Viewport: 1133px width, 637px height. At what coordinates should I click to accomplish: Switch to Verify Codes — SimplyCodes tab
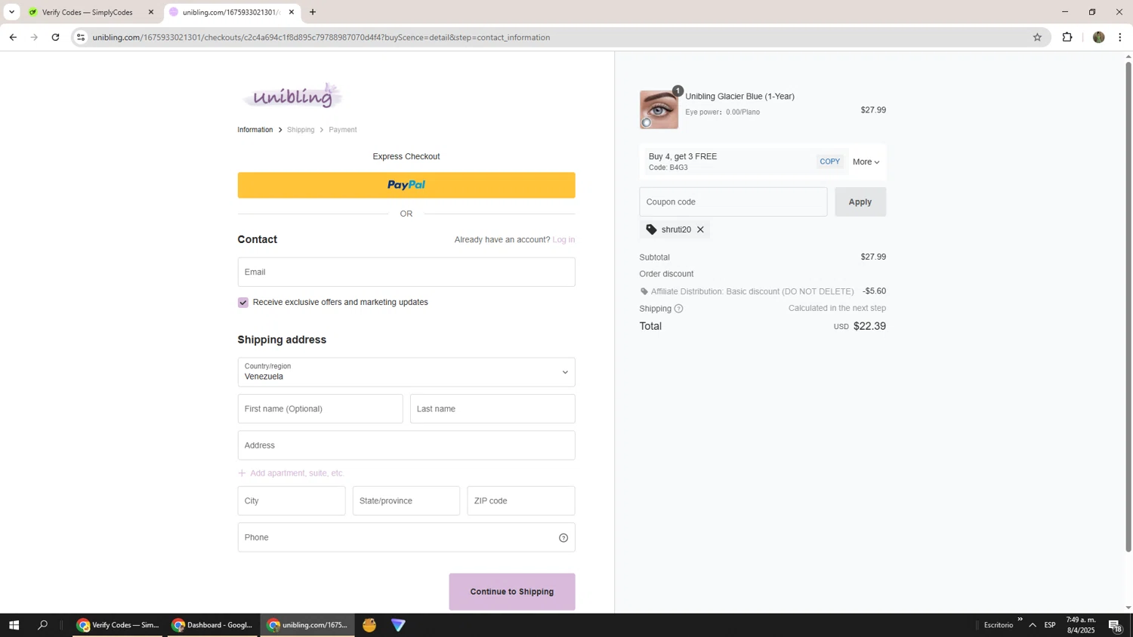click(91, 12)
